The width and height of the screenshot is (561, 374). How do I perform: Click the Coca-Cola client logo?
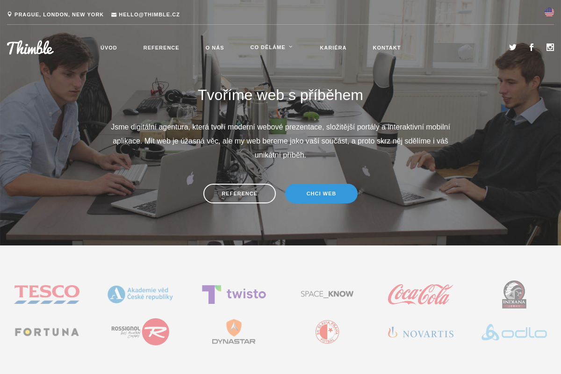pos(421,295)
